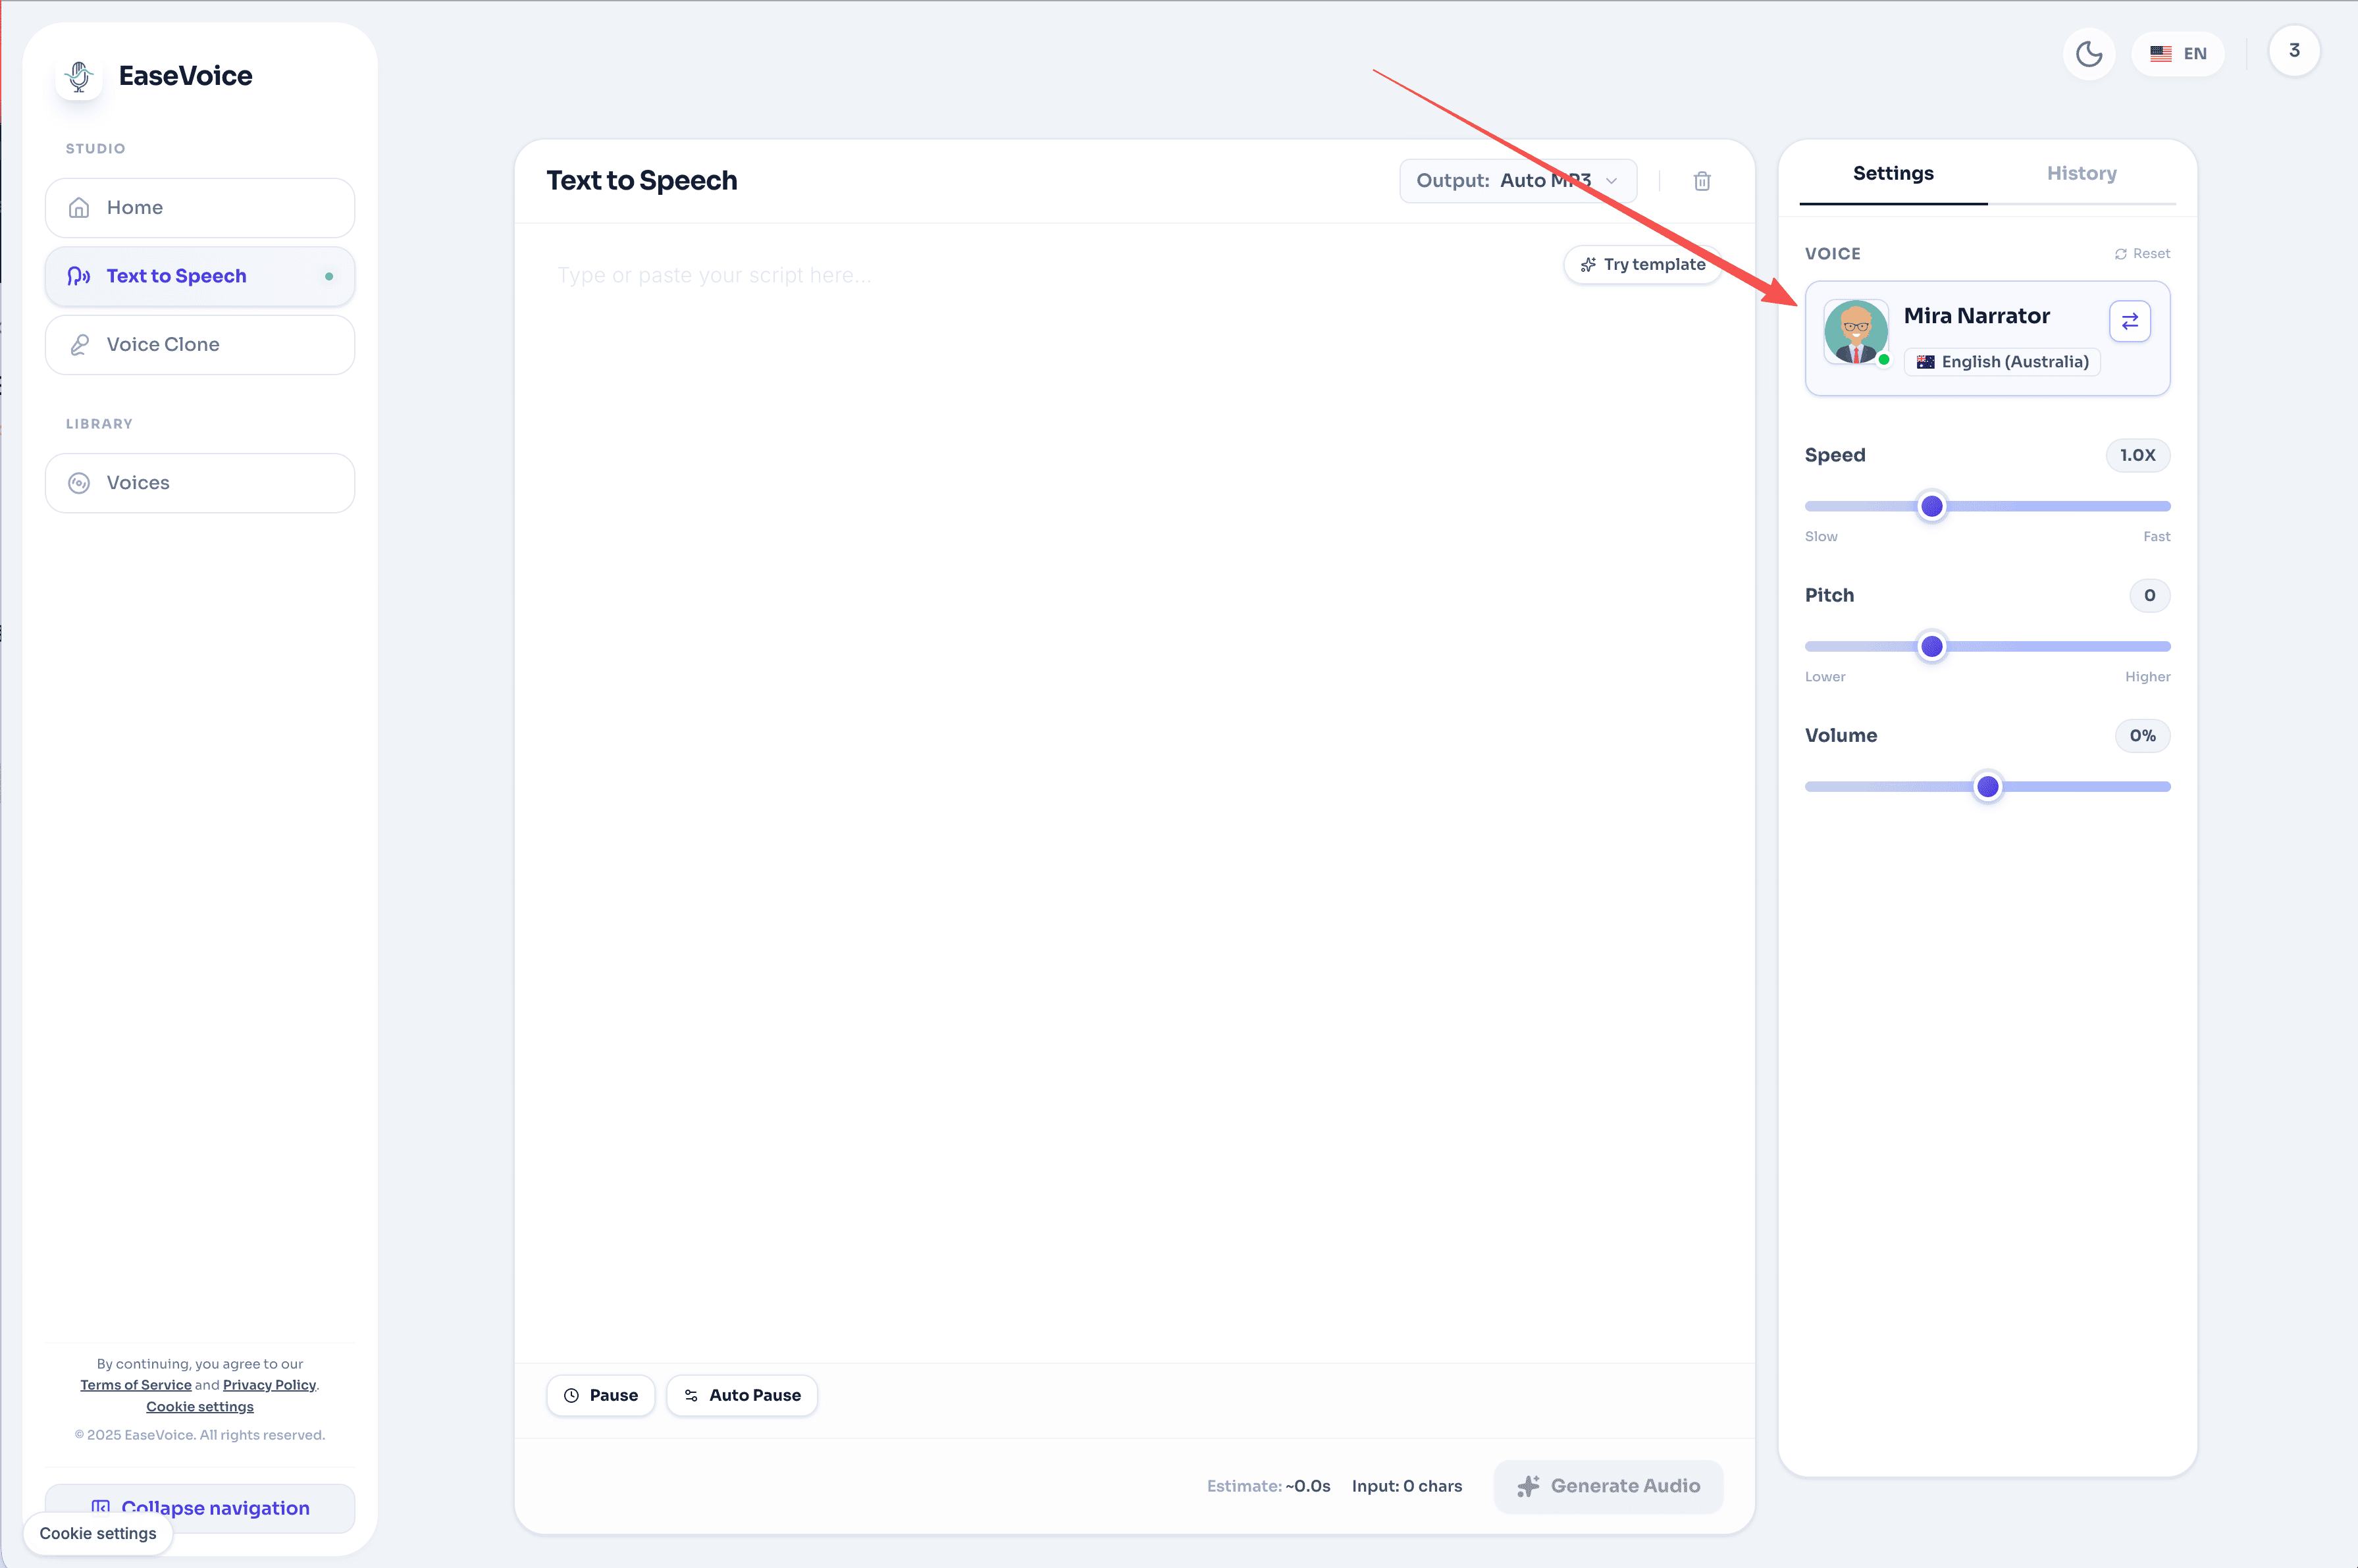
Task: Click the Mira Narrator avatar thumbnail
Action: pyautogui.click(x=1855, y=332)
